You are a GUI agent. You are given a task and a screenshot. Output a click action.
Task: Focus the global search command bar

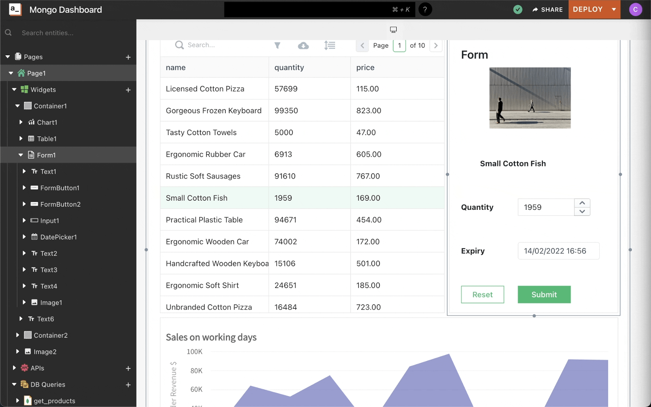pyautogui.click(x=320, y=10)
